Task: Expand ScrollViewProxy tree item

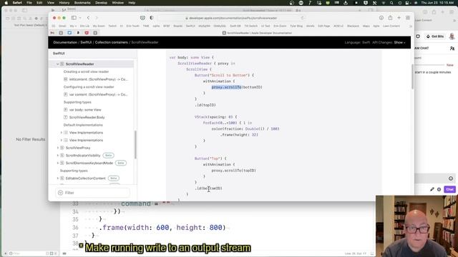Action: tap(57, 148)
